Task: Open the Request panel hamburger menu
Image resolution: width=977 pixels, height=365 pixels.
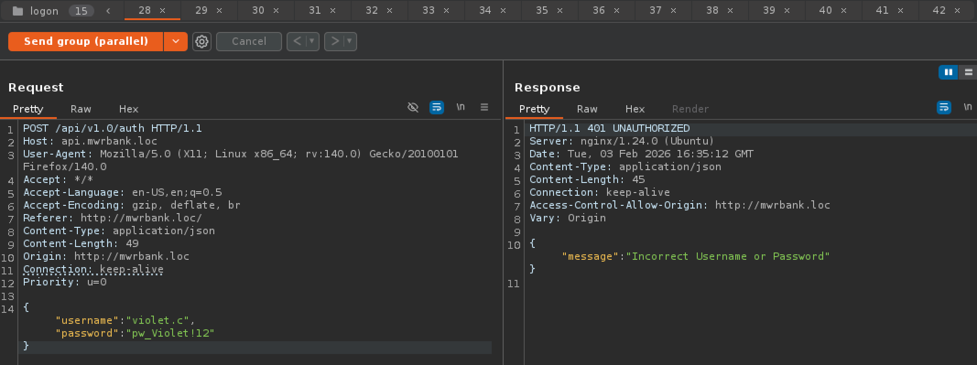Action: pos(484,107)
